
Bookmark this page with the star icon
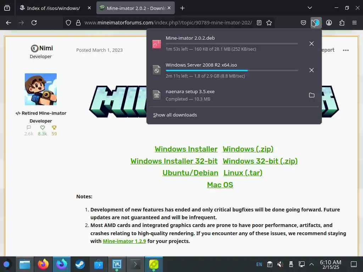(269, 23)
